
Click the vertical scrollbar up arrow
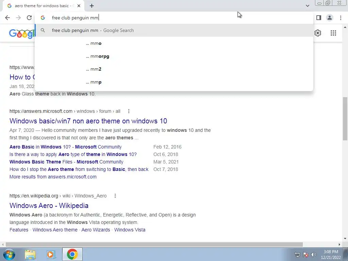click(345, 27)
